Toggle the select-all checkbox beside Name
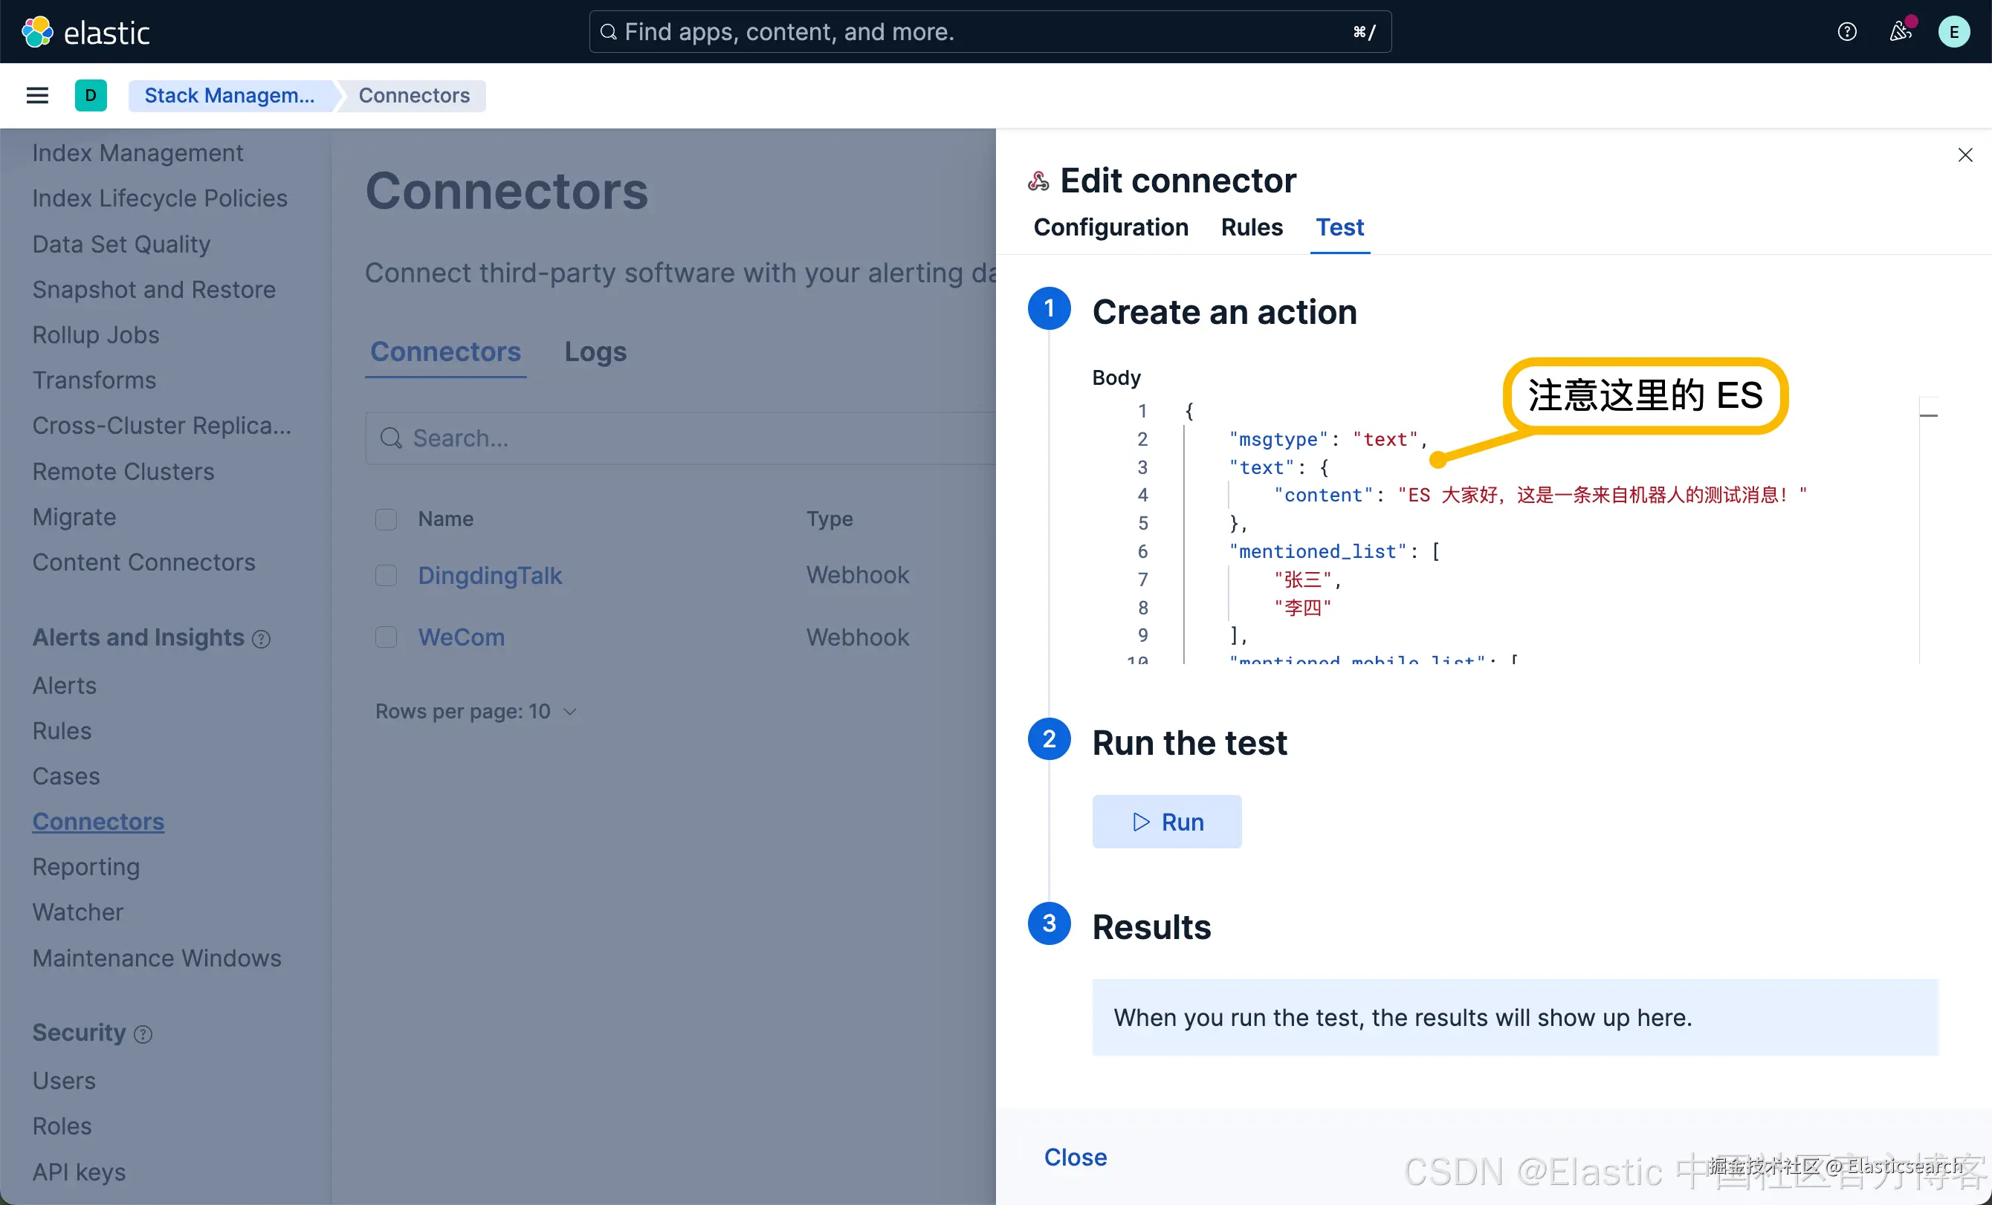Viewport: 1992px width, 1205px height. [x=387, y=519]
